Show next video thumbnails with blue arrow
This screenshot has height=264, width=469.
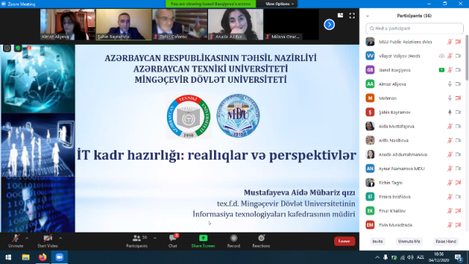pyautogui.click(x=329, y=24)
